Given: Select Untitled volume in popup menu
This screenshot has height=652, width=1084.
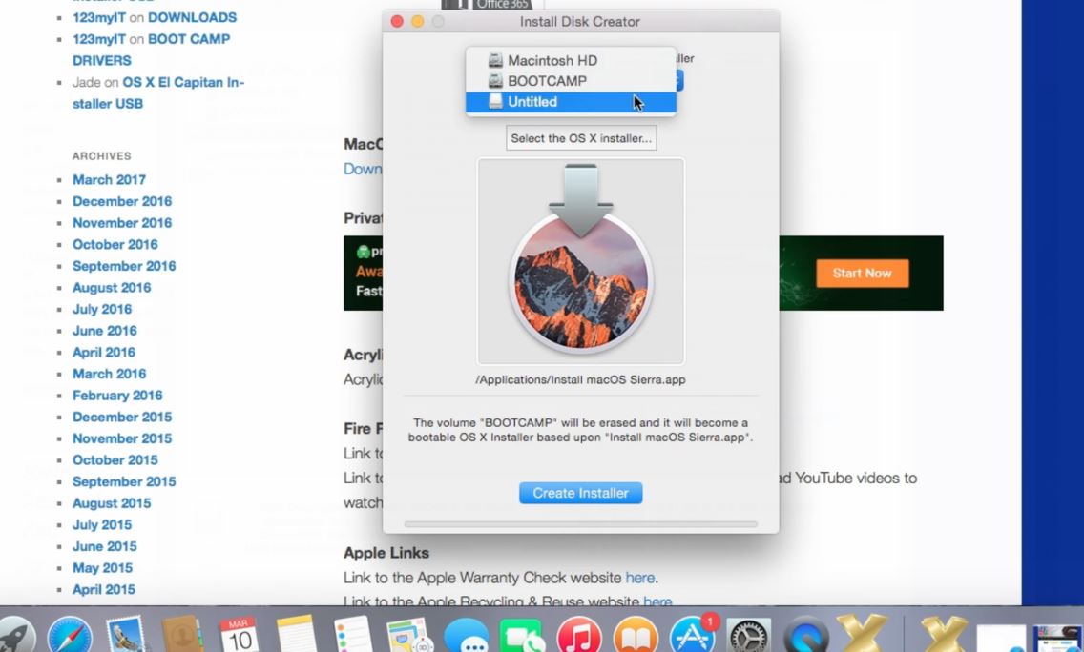Looking at the screenshot, I should [x=571, y=102].
